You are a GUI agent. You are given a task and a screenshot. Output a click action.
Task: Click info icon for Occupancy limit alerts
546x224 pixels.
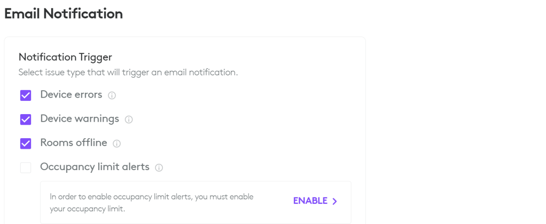159,167
